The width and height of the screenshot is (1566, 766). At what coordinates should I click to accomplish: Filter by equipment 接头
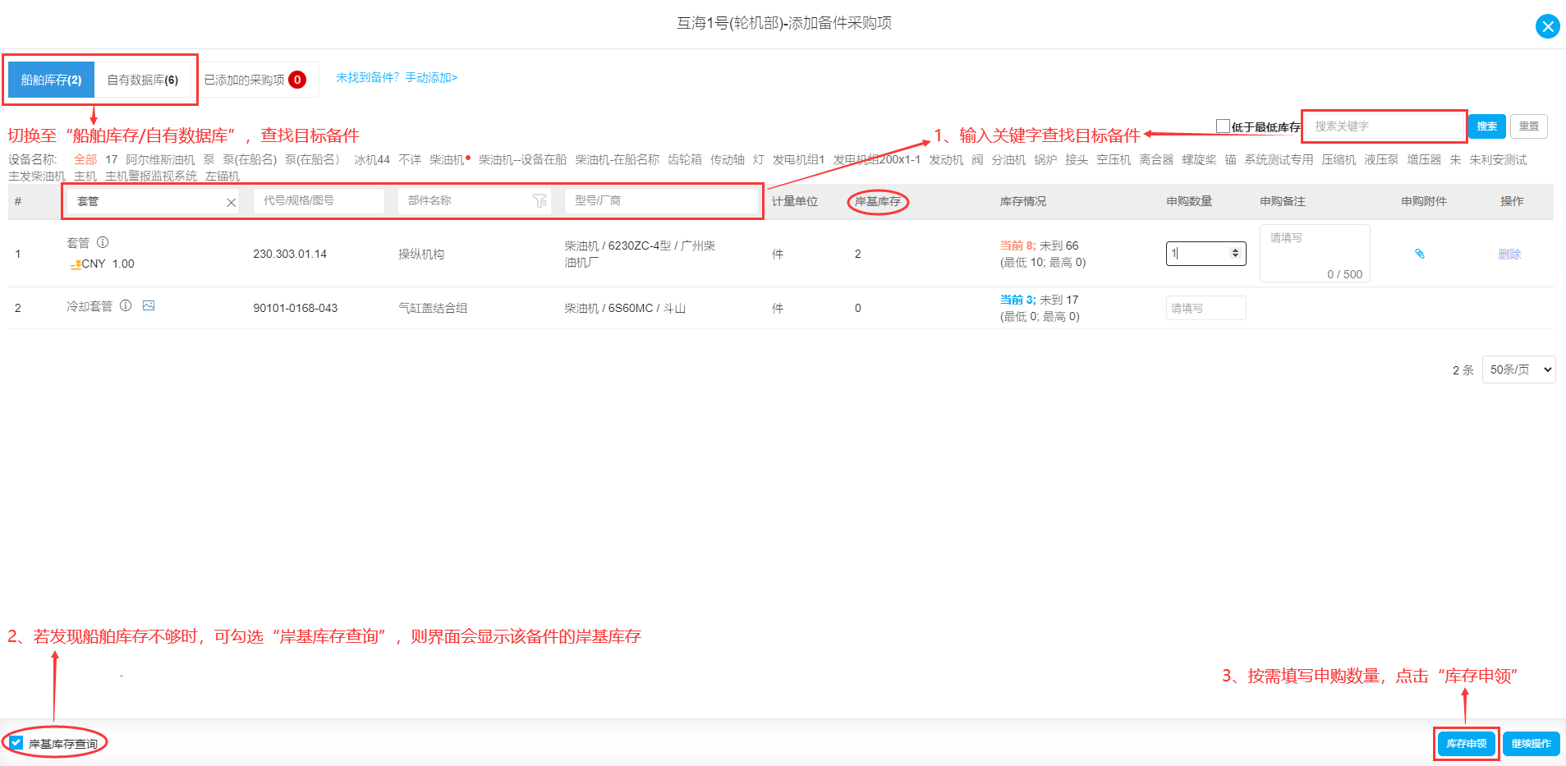pyautogui.click(x=1077, y=159)
